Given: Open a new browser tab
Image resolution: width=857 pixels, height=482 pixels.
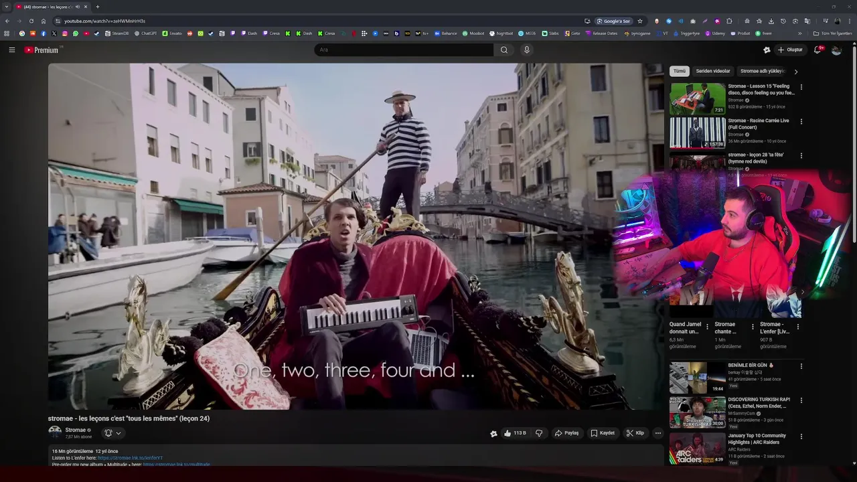Looking at the screenshot, I should click(97, 7).
